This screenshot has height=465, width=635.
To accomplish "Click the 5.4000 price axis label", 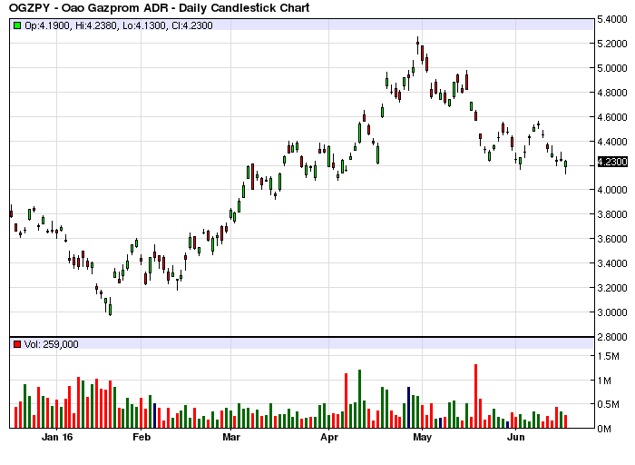I will (x=612, y=19).
